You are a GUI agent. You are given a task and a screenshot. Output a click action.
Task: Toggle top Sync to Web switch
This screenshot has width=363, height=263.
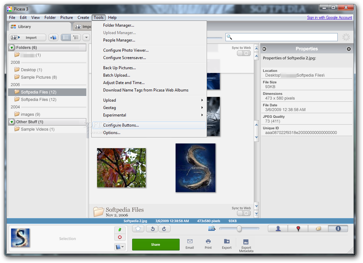coord(244,53)
